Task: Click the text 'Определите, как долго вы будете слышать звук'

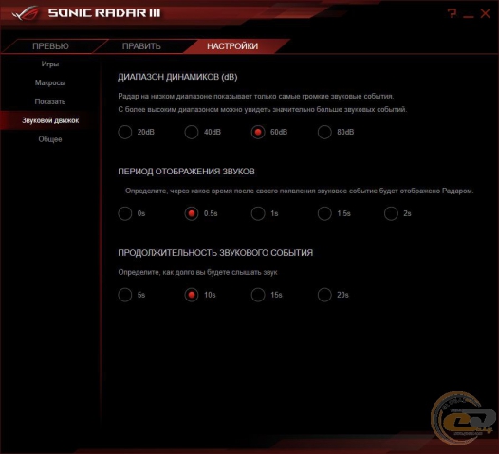Action: pyautogui.click(x=197, y=272)
